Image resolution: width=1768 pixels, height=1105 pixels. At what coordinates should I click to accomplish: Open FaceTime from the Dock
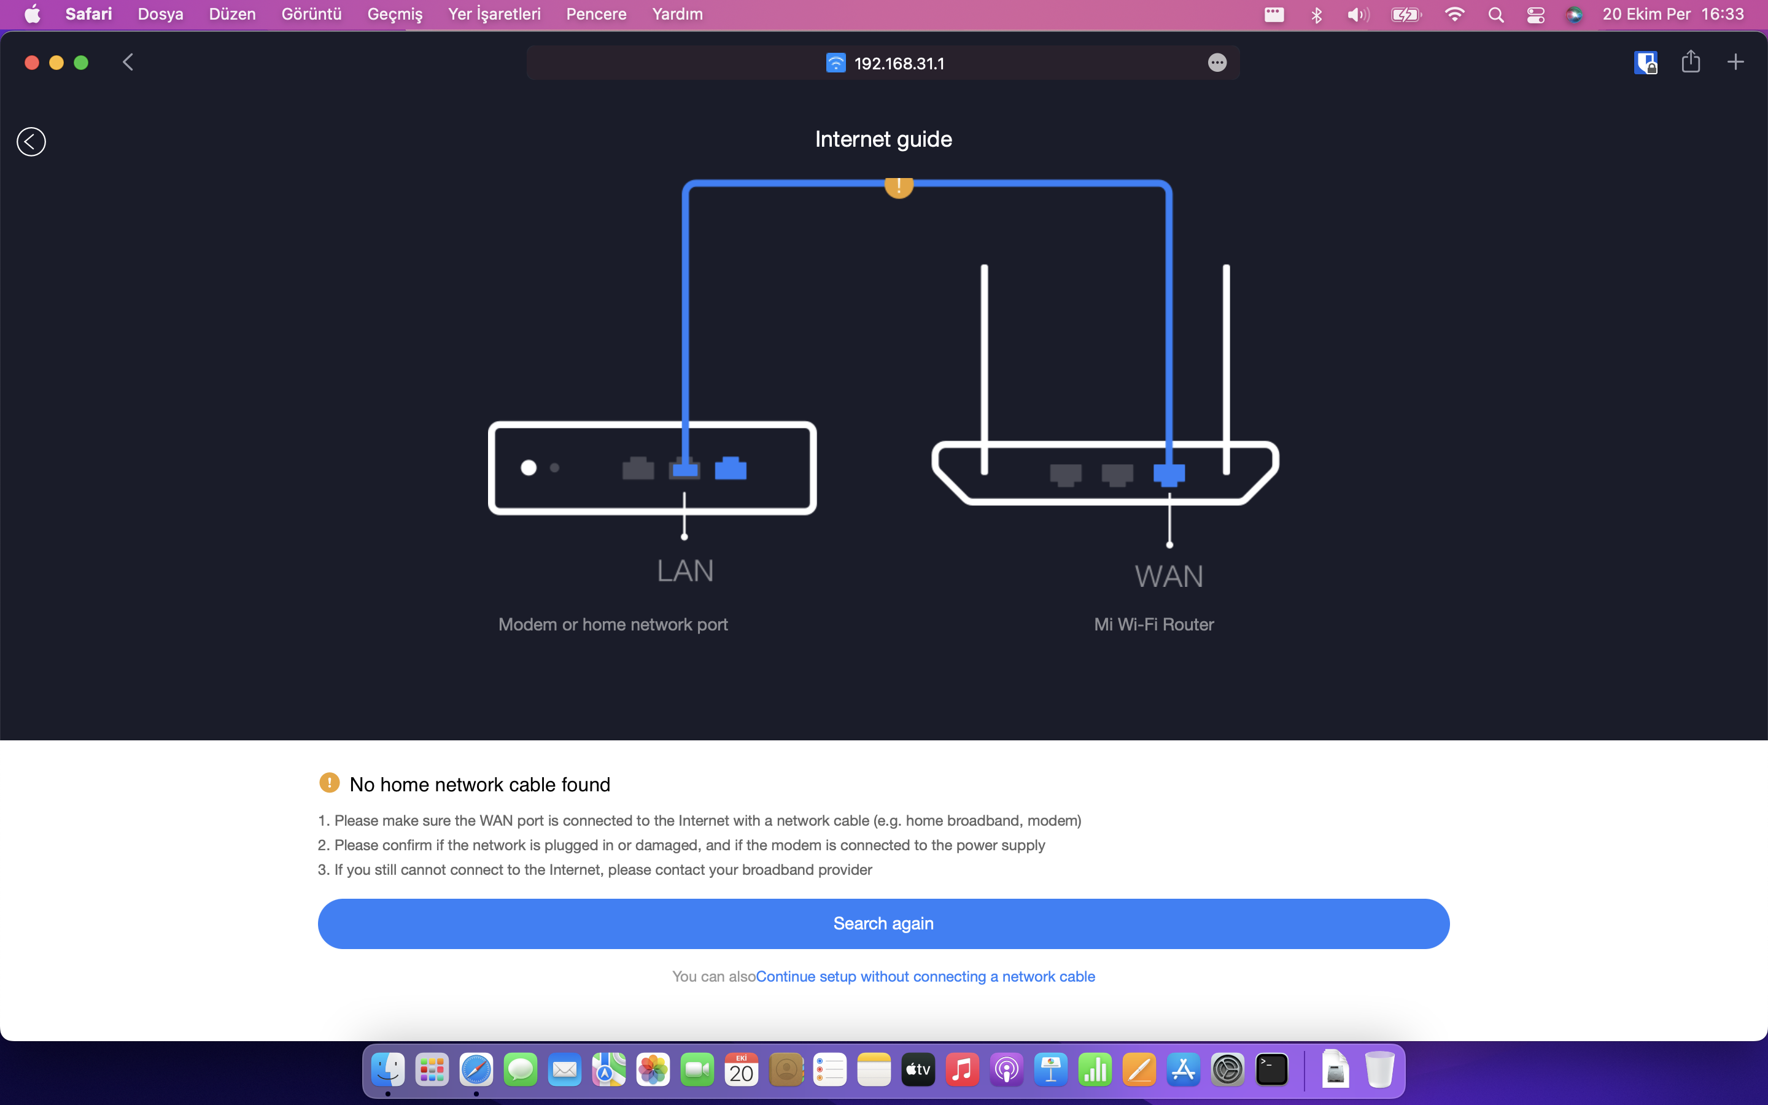[697, 1071]
